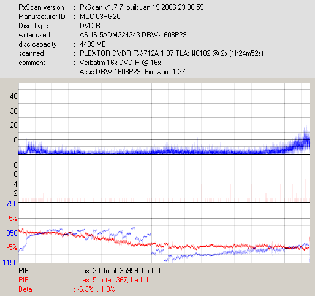315x296 pixels.
Task: Select the ASUS DRW-1608P2S writer used value
Action: tap(133, 35)
